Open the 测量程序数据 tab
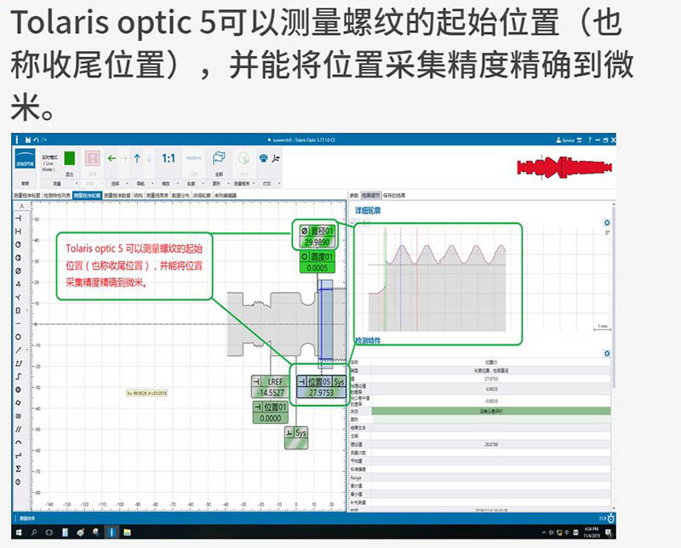Viewport: 681px width, 548px height. tap(117, 195)
